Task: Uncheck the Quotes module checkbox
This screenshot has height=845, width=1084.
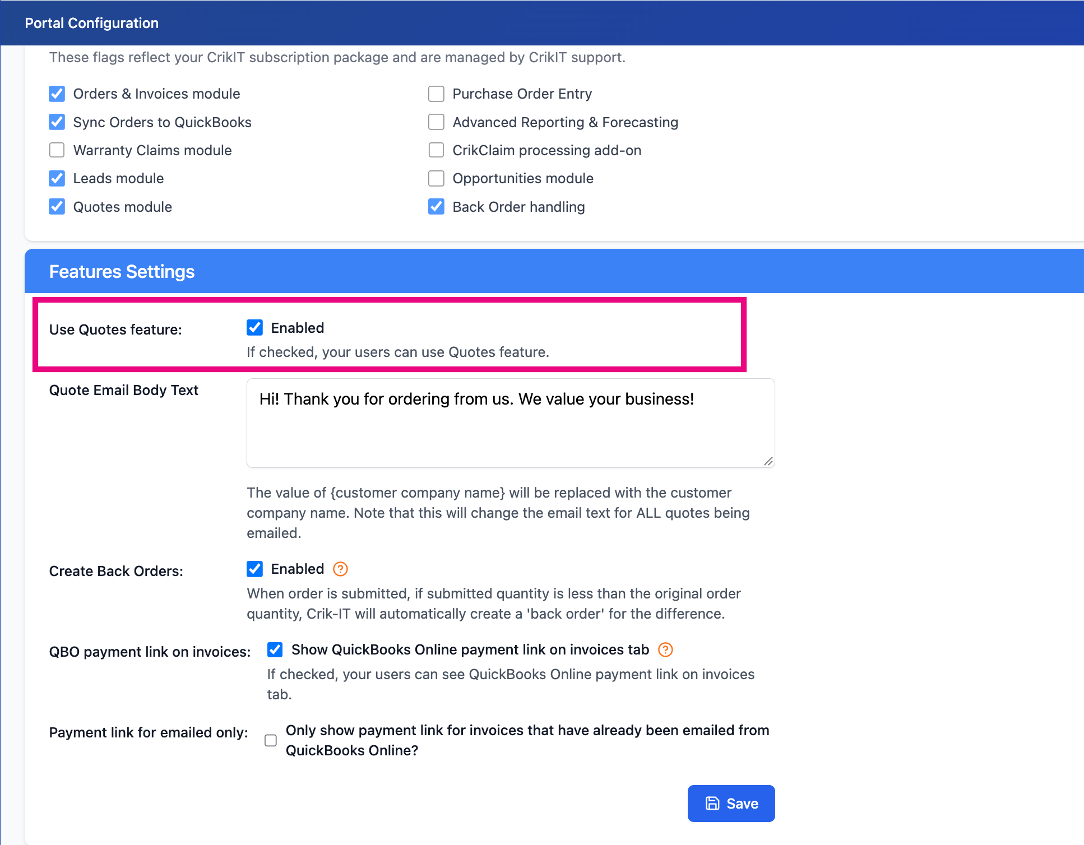Action: tap(57, 207)
